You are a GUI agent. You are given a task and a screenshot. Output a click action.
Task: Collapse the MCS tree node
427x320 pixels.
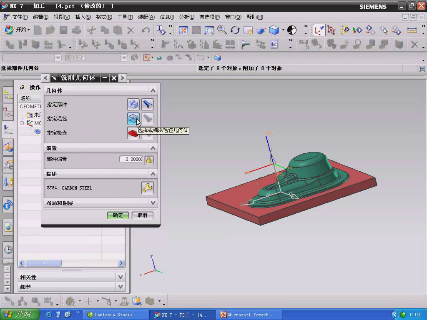click(x=22, y=123)
